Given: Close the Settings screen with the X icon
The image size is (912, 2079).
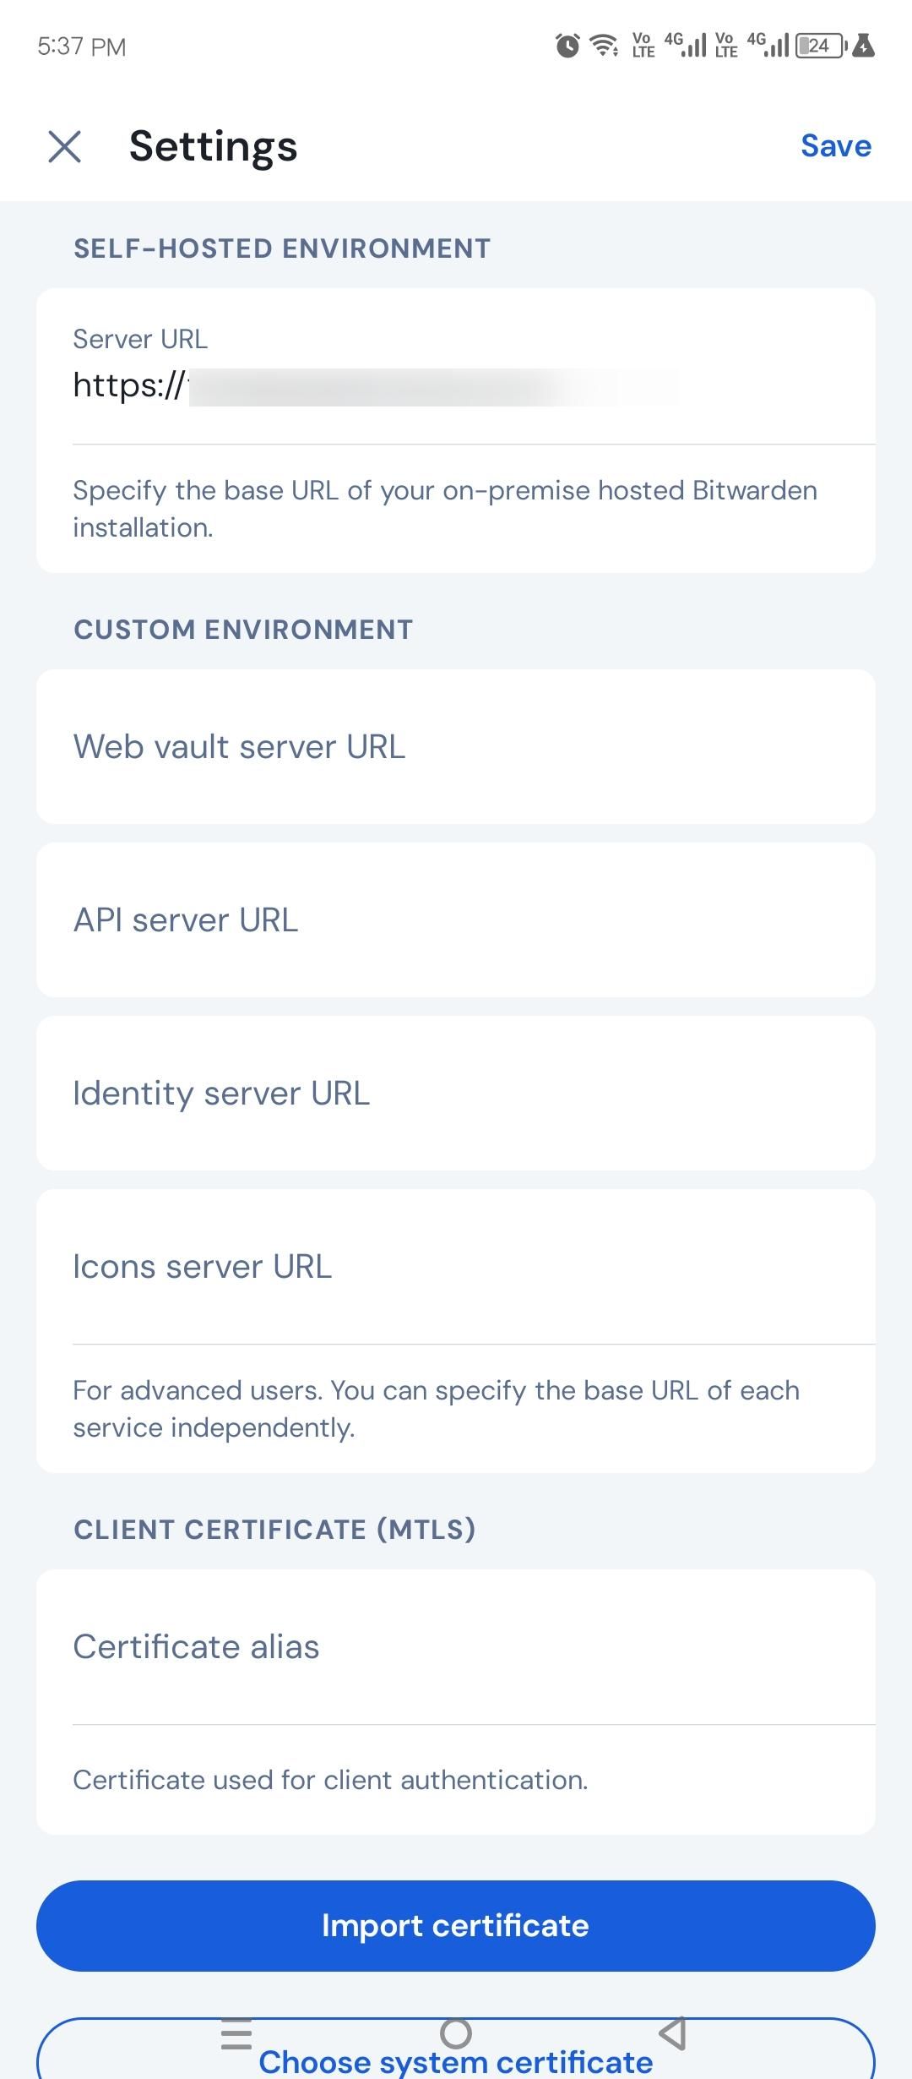Looking at the screenshot, I should point(65,146).
